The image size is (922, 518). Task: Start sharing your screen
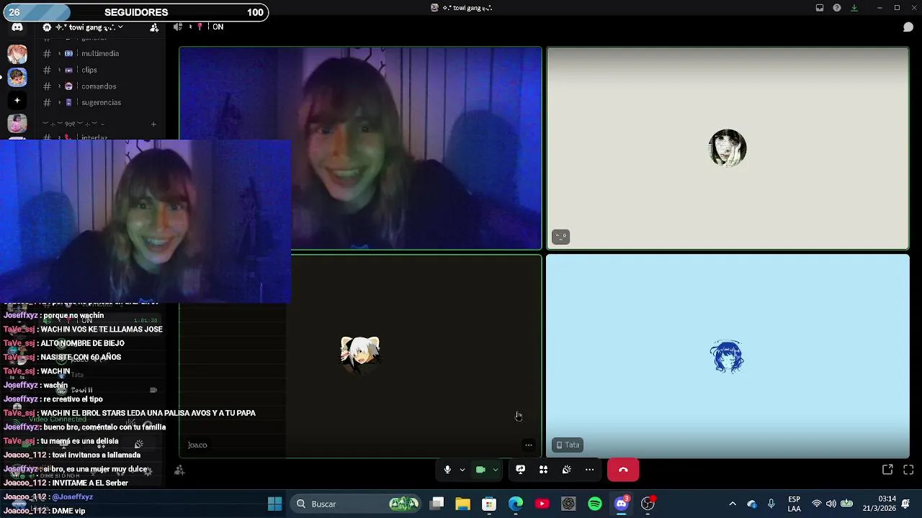[520, 470]
